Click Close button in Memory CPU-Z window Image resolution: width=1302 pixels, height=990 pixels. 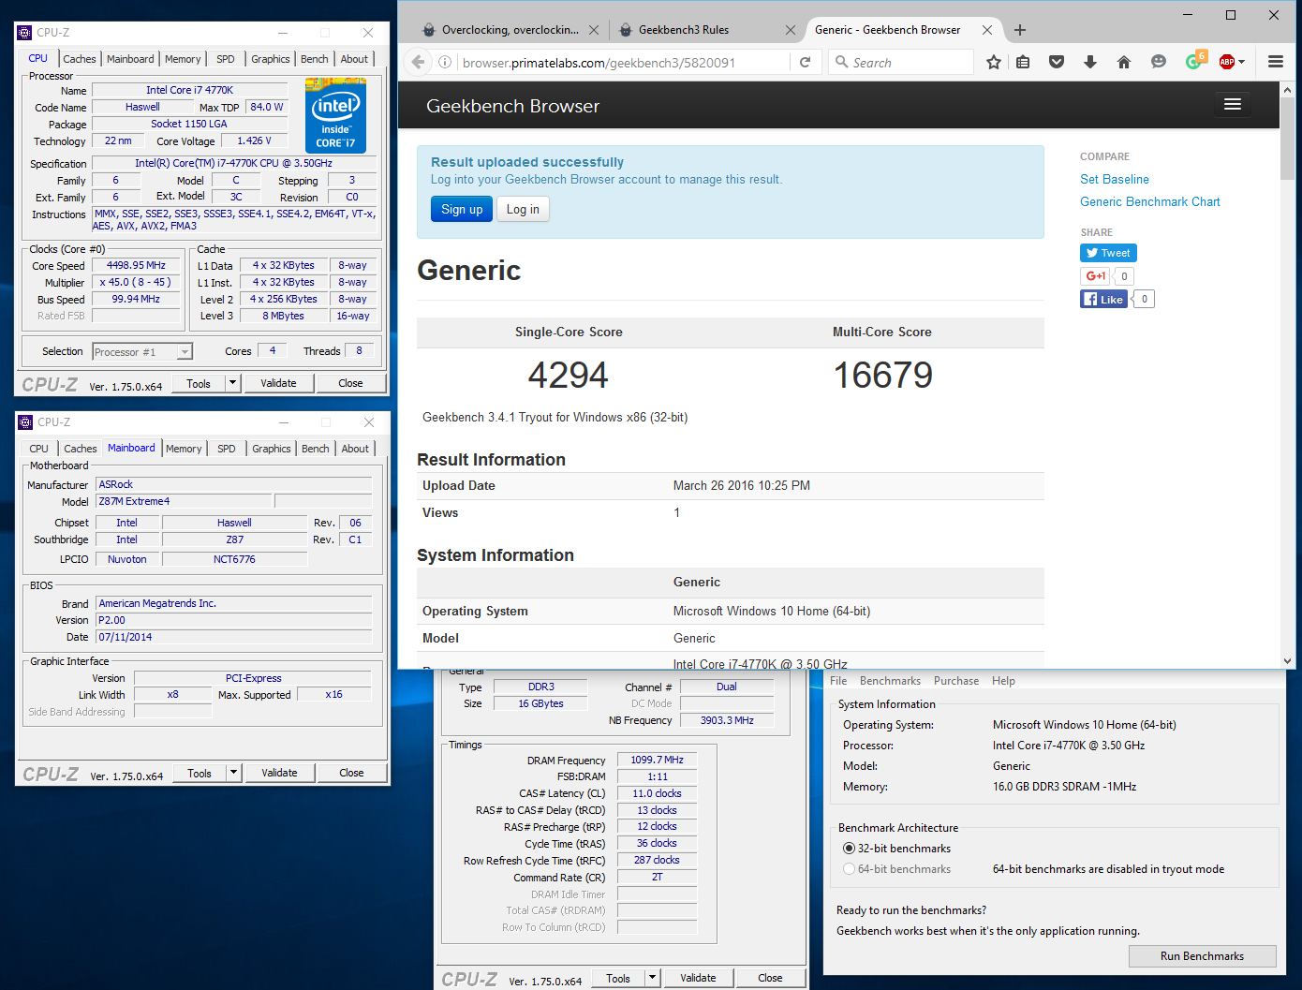coord(770,978)
